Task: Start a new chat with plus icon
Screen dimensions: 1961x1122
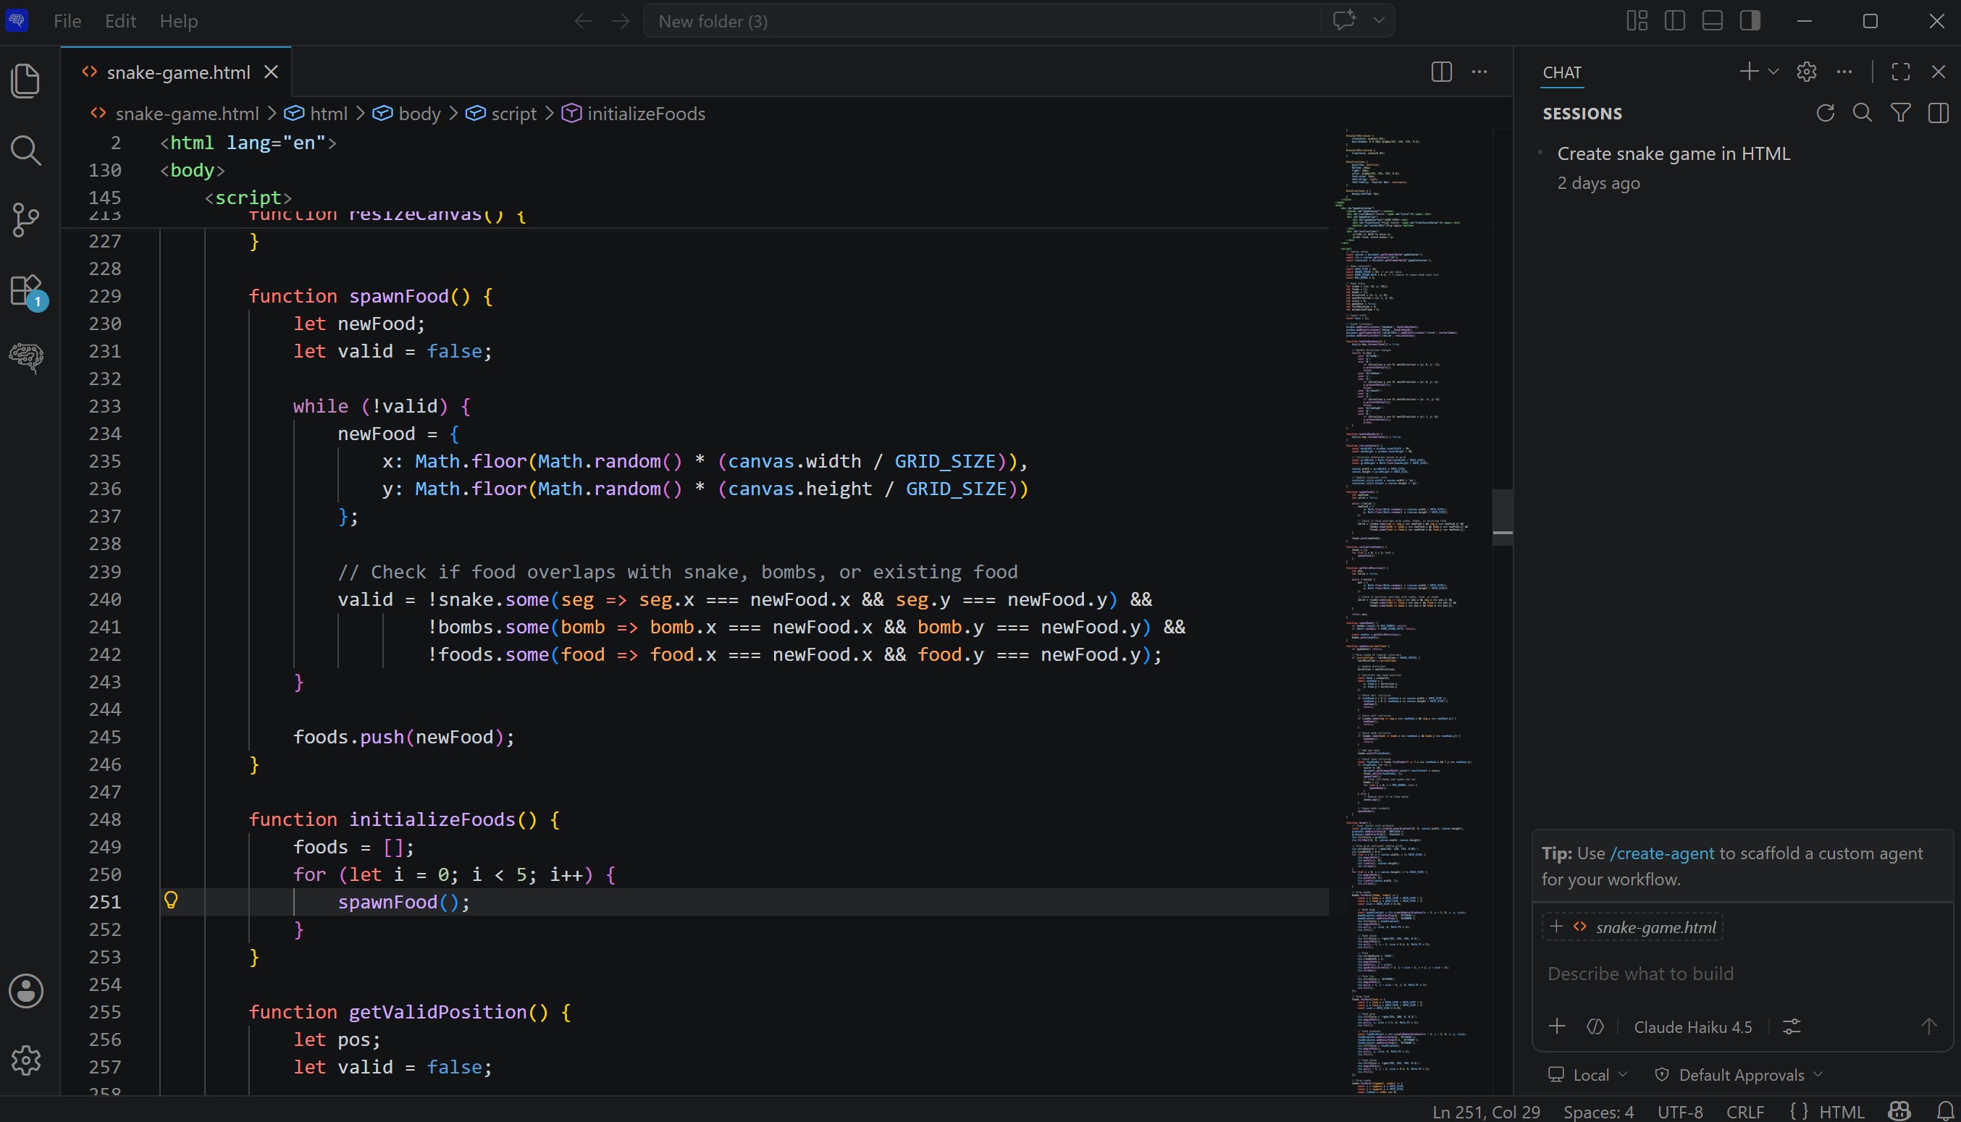Action: click(x=1749, y=72)
